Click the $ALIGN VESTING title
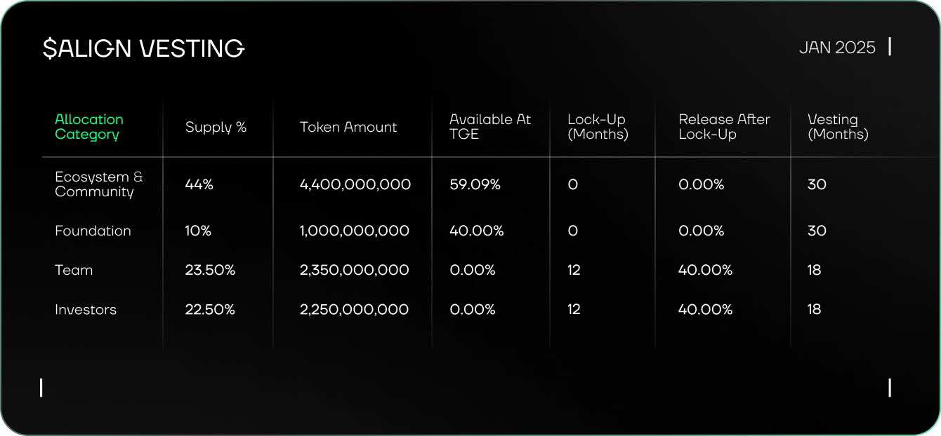The image size is (941, 436). 143,48
